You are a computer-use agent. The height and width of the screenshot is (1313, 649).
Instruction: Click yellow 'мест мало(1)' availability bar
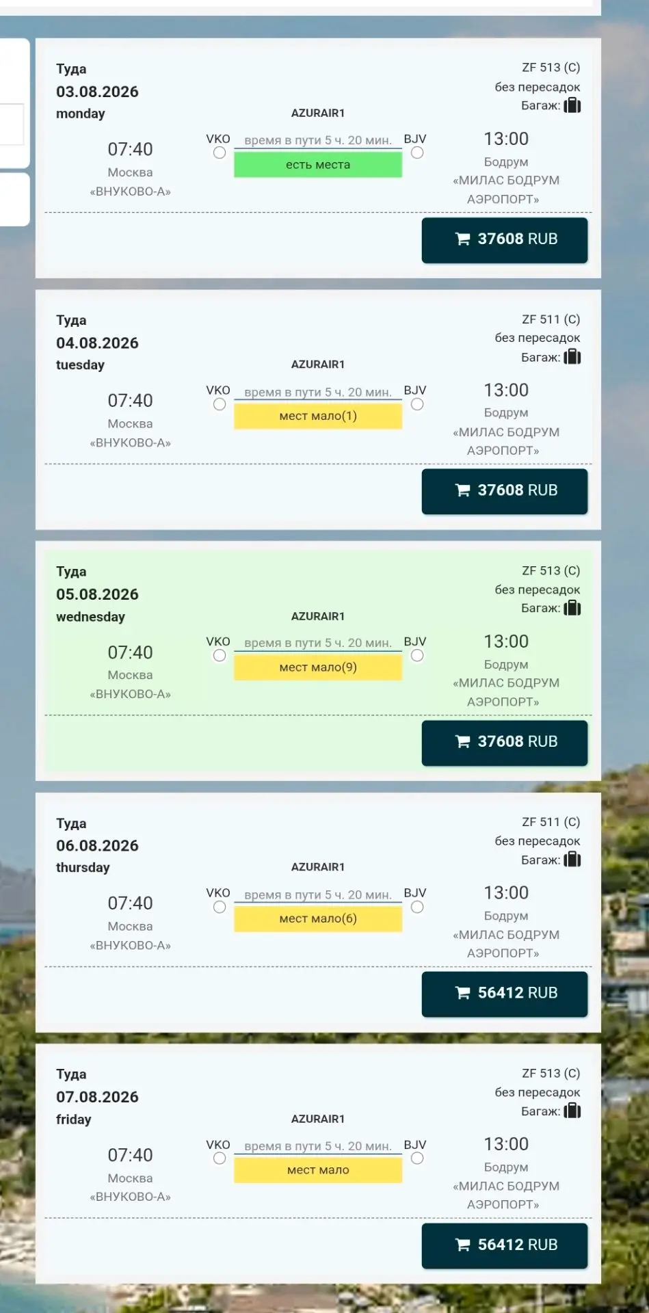click(x=318, y=416)
